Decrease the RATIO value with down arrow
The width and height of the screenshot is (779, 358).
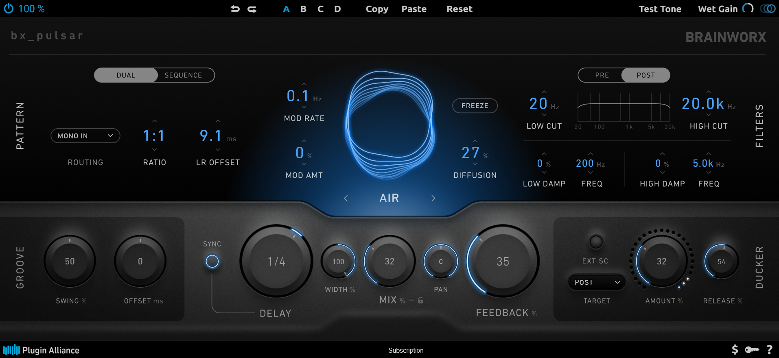point(154,150)
